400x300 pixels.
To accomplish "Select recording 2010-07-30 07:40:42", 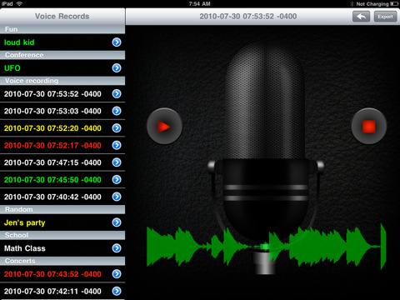I will [x=62, y=197].
